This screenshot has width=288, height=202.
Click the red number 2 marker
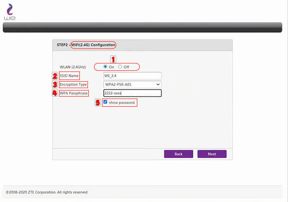55,76
